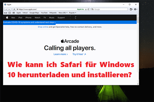Click the Apple Arcade logo heading
Screen dimensions: 154x102
[x=70, y=41]
